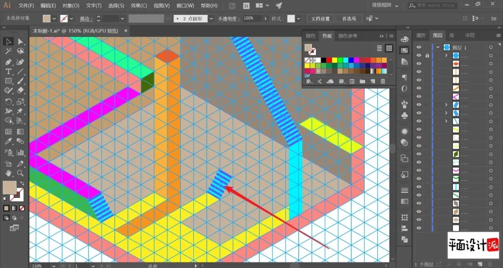Pick the Magic Wand tool
Screen dimensions: 503x268
pos(8,51)
